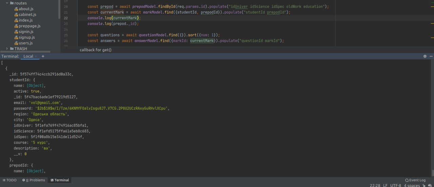Click the signup.js file icon
434x187 pixels.
(16, 37)
